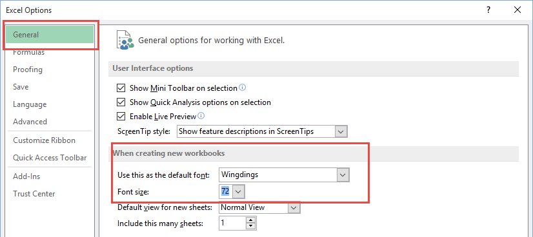Disable the Enable Live Preview checkbox
The height and width of the screenshot is (237, 533).
coord(121,117)
